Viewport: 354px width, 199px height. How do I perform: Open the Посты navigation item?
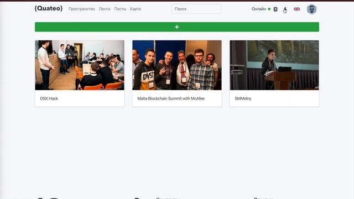[x=120, y=9]
